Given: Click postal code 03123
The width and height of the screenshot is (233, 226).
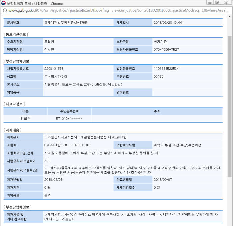Looking at the screenshot, I should click(158, 76).
